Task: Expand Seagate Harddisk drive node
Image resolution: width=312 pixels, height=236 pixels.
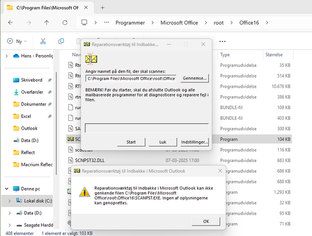Action: point(10,225)
